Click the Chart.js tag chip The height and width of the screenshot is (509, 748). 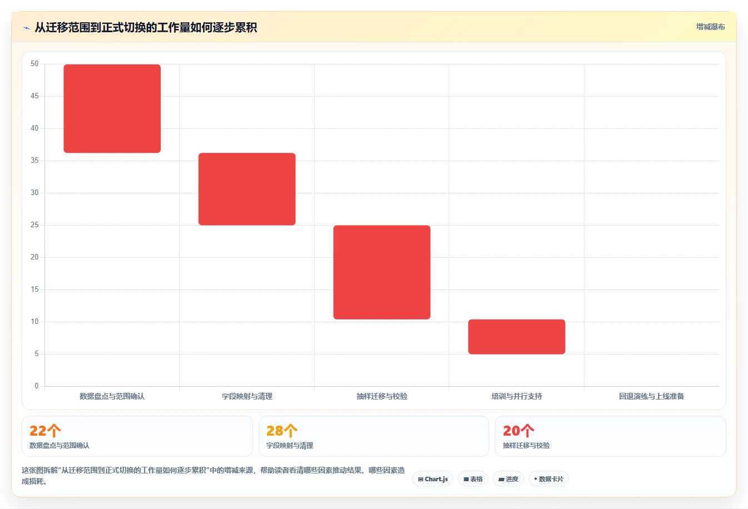[433, 479]
